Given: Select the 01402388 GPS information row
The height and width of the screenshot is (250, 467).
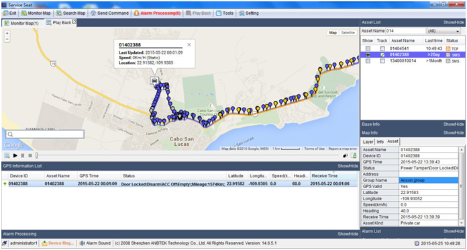Looking at the screenshot, I should (180, 184).
